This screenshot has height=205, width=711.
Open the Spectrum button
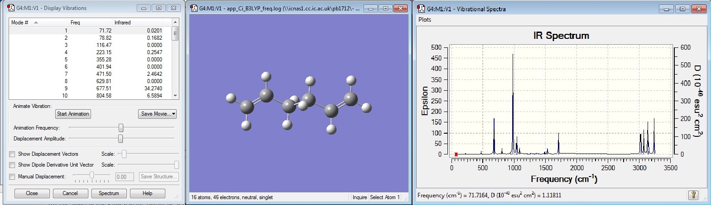tap(109, 193)
